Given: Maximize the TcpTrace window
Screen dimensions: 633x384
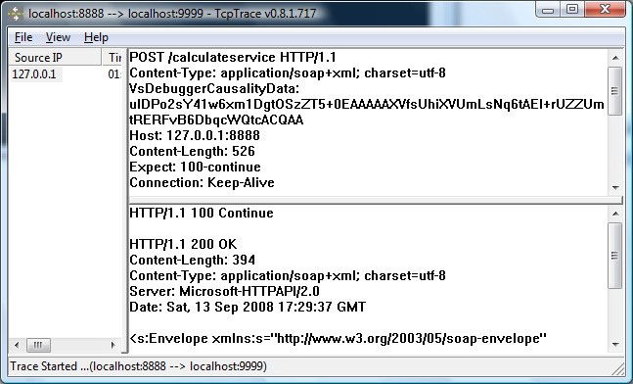Looking at the screenshot, I should (x=572, y=10).
